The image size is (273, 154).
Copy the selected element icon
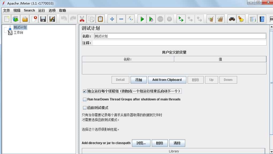tap(91, 19)
